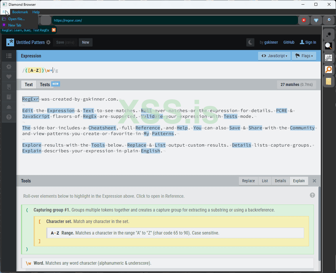Viewport: 336px width, 273px height.
Task: Click the RegExr logo icon
Action: pos(10,43)
